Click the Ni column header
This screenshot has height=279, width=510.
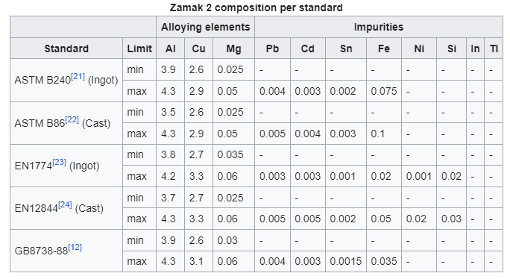(x=419, y=48)
